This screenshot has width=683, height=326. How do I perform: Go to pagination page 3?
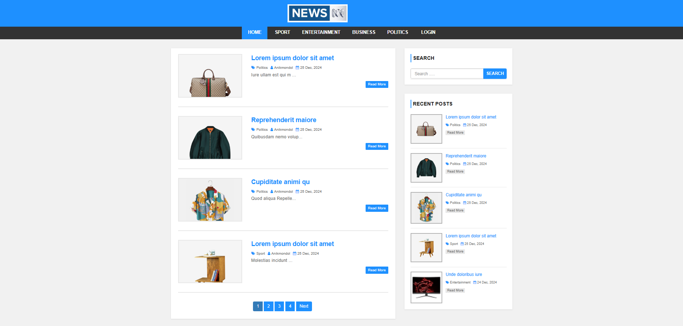(279, 306)
